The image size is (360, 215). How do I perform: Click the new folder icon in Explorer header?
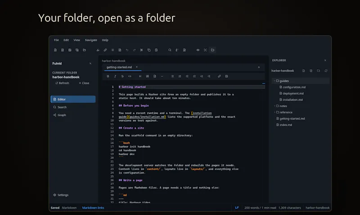point(319,71)
